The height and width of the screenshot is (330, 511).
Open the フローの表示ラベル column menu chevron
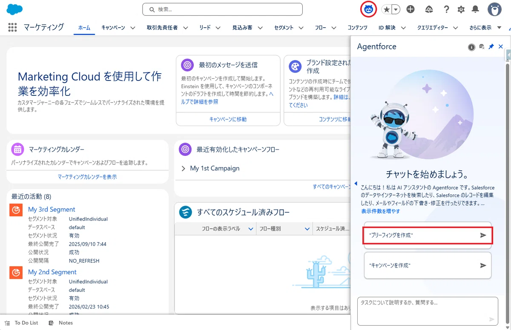tap(250, 229)
